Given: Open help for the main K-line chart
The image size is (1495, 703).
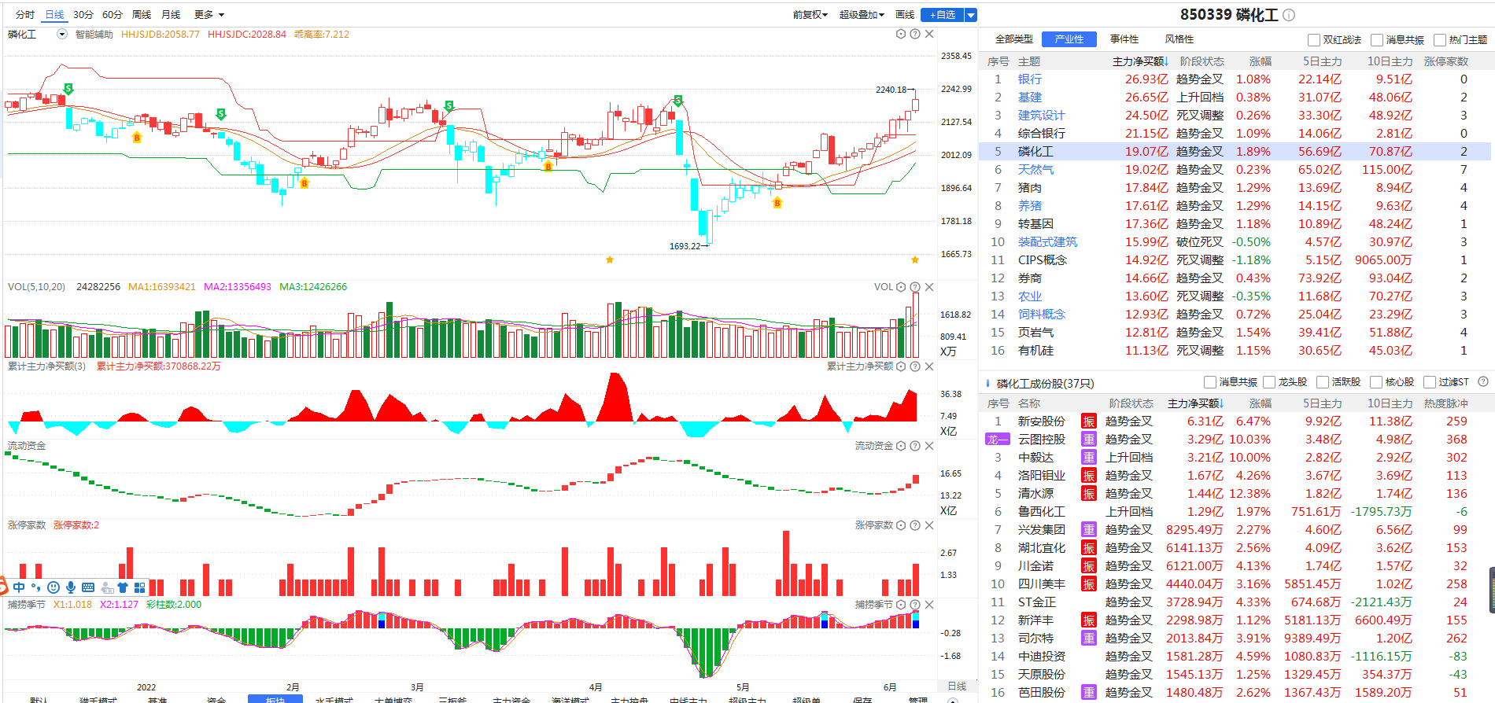Looking at the screenshot, I should click(x=915, y=34).
